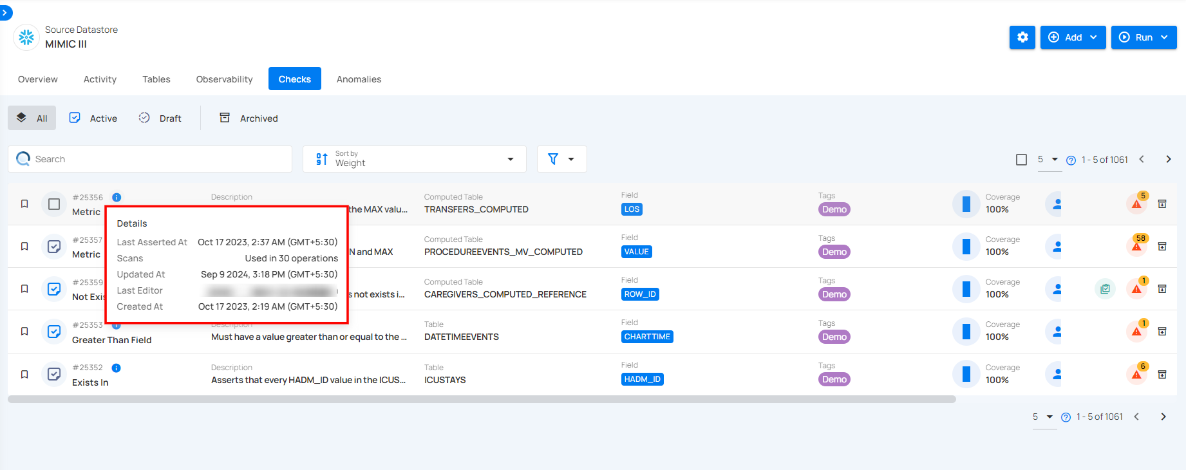Open the filter funnel dropdown
Image resolution: width=1186 pixels, height=470 pixels.
point(561,159)
